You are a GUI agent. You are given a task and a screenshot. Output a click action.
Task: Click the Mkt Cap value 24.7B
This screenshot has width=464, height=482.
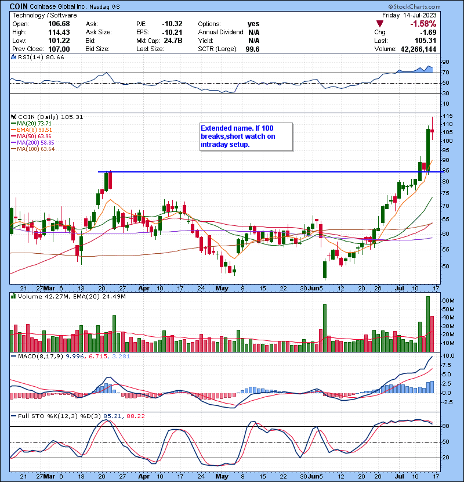click(173, 41)
